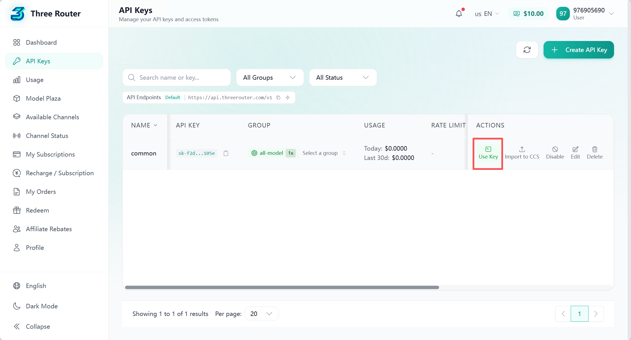
Task: Click the Create API Key button
Action: pos(579,50)
